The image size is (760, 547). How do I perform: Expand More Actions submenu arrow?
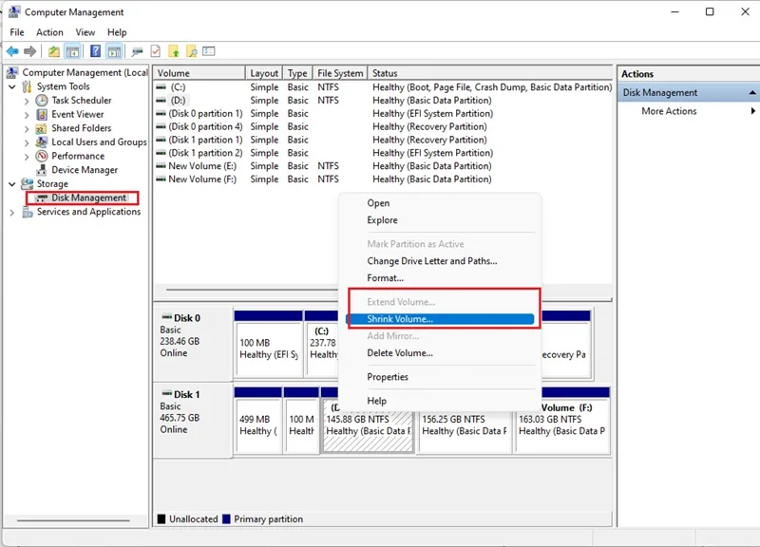coord(752,111)
